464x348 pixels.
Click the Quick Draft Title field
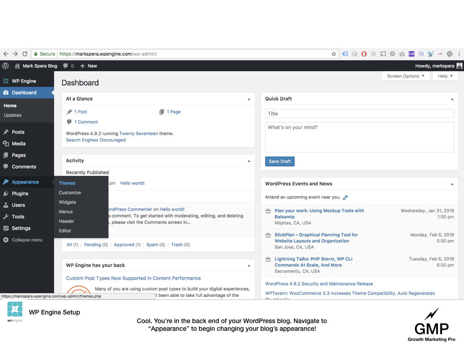point(359,114)
